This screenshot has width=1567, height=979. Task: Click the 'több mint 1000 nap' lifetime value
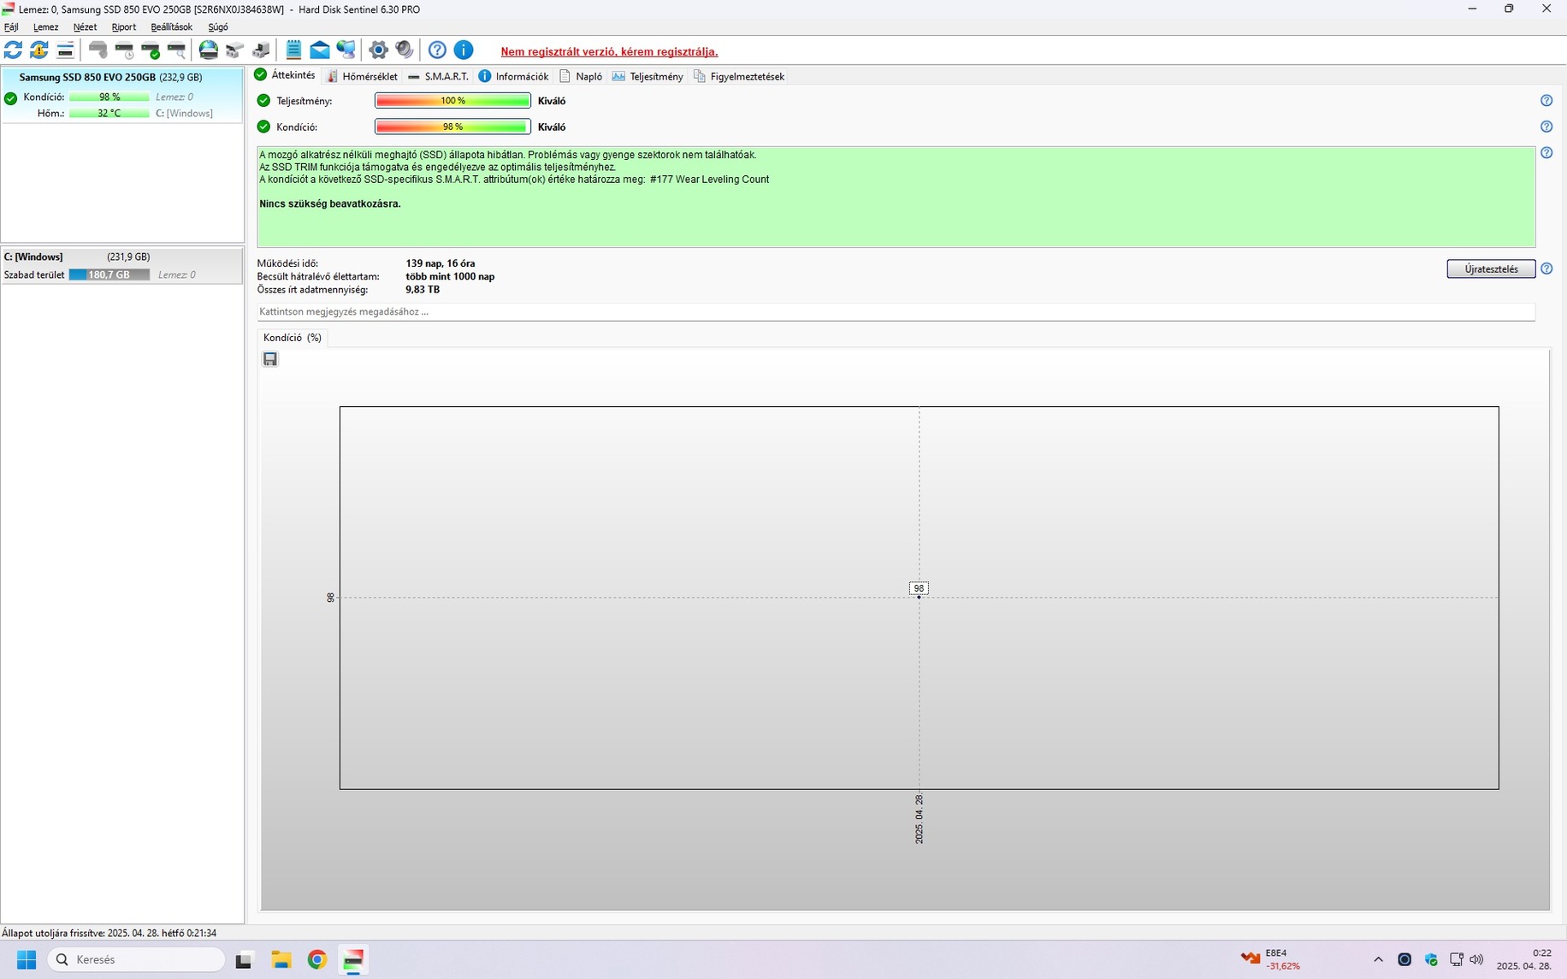(450, 276)
